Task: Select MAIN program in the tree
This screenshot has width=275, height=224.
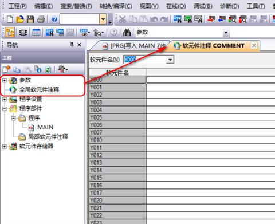Action: 45,127
